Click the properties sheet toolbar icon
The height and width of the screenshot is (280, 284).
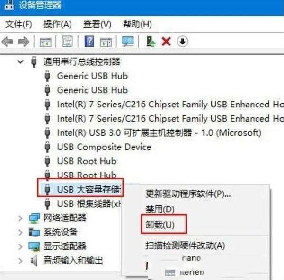(67, 42)
